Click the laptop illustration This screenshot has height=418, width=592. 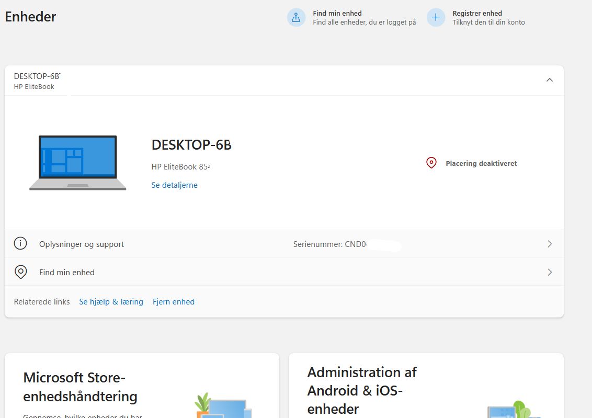[x=78, y=163]
